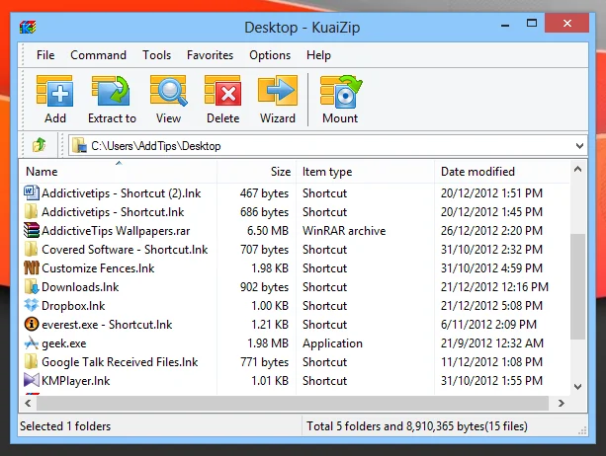Select the file name Addictivetips - Shortcut (2).lnk
Screen dimensions: 606x456
click(122, 192)
